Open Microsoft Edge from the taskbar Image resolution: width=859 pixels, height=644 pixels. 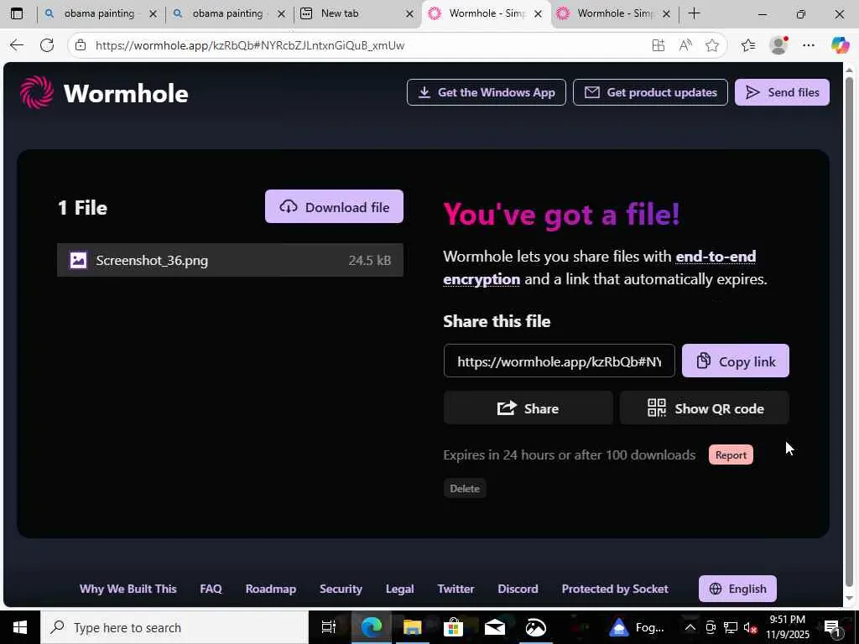pos(371,627)
